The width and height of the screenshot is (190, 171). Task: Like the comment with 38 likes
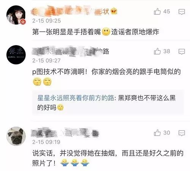click(x=157, y=51)
